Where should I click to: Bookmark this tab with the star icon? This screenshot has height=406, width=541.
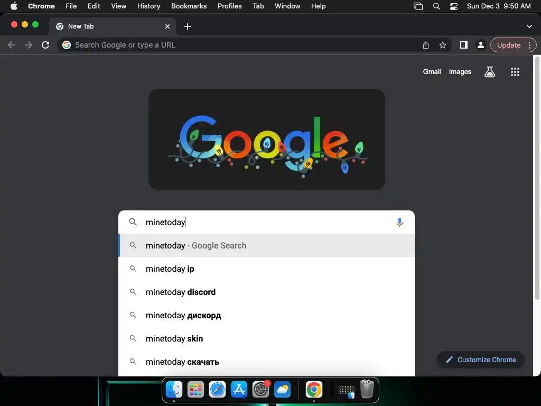(x=442, y=45)
